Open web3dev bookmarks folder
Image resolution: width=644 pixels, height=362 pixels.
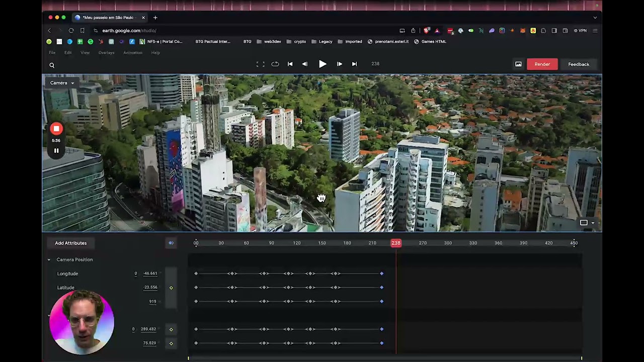269,42
